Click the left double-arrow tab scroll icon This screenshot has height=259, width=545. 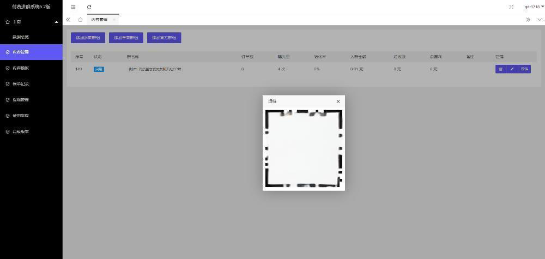pyautogui.click(x=68, y=20)
